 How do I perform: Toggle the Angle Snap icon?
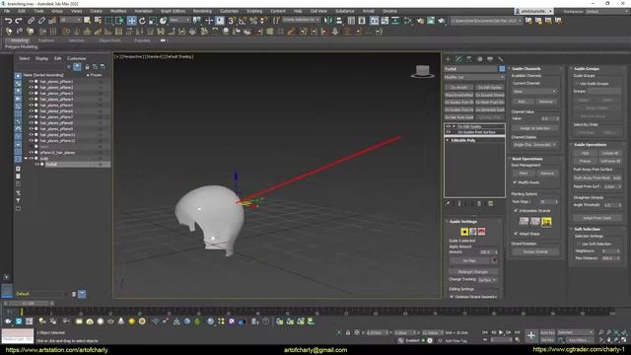[243, 21]
